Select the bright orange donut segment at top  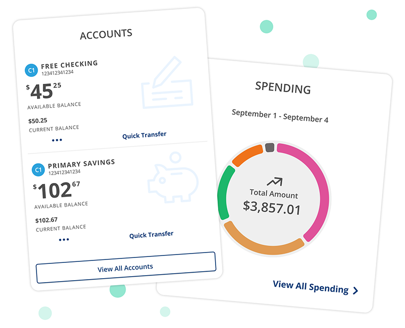tap(247, 155)
